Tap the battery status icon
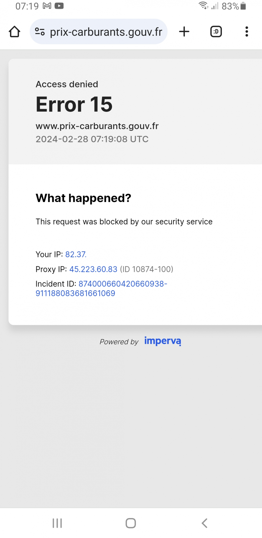Screen dimensions: 262x538 tap(243, 6)
